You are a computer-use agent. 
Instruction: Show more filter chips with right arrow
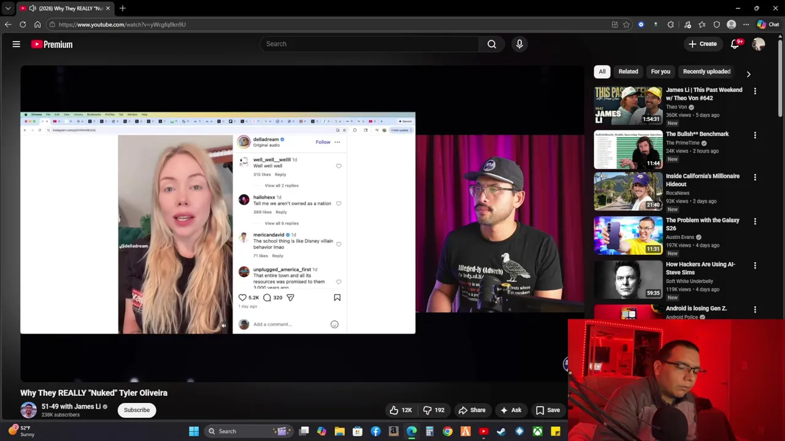(748, 73)
